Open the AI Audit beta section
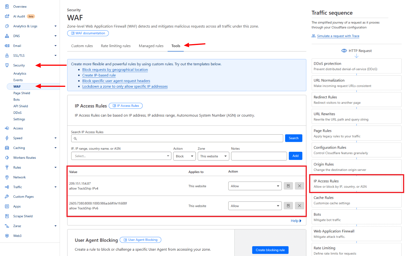Image resolution: width=405 pixels, height=256 pixels. click(x=8, y=16)
